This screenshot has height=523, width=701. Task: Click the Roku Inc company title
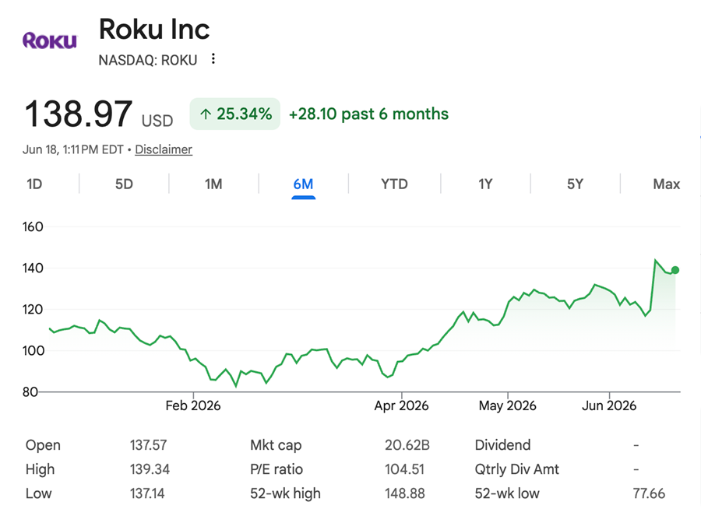pyautogui.click(x=154, y=30)
